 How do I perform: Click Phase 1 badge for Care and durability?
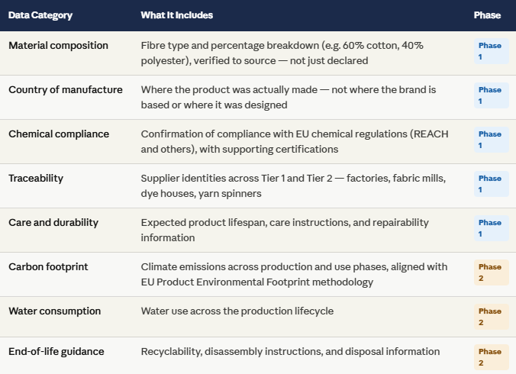492,228
